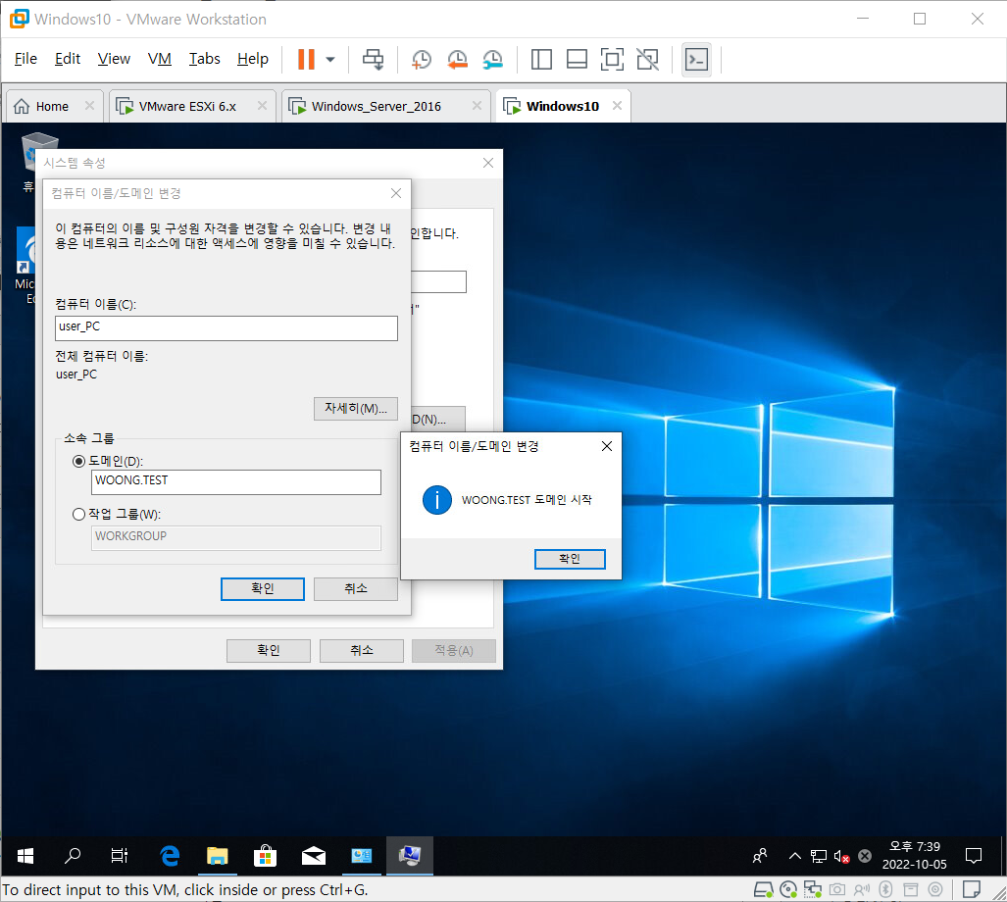Pause the virtual machine with the orange button
Screen dimensions: 1007x902
click(306, 59)
